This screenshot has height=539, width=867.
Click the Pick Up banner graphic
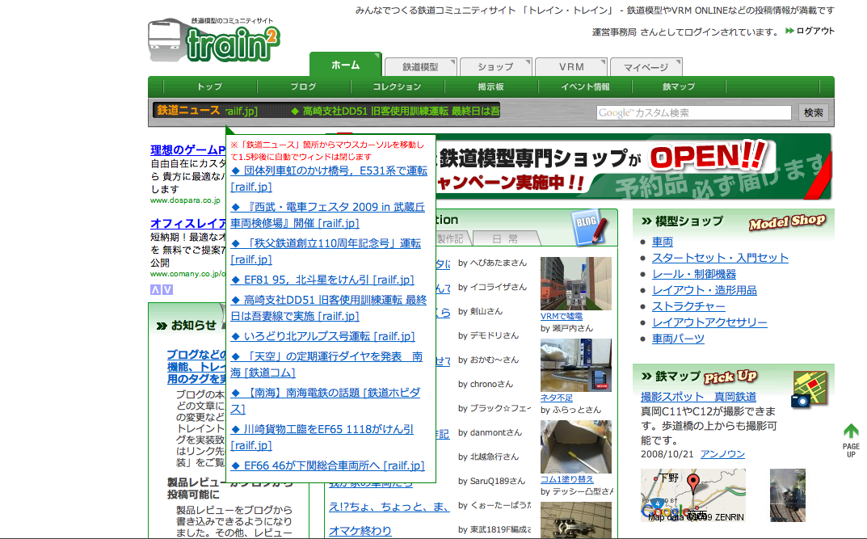pos(730,377)
